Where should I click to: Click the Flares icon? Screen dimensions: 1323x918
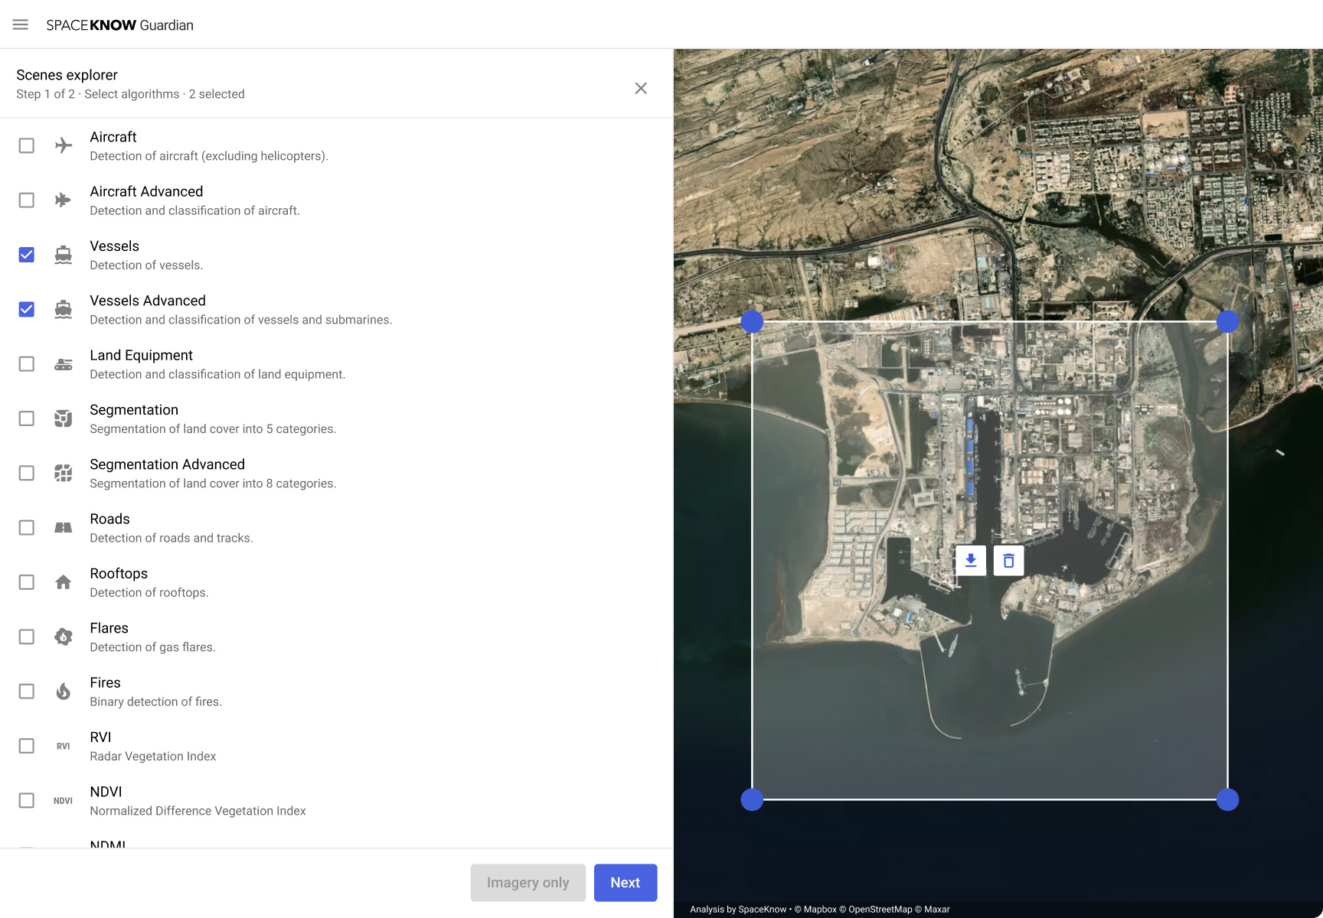[64, 636]
